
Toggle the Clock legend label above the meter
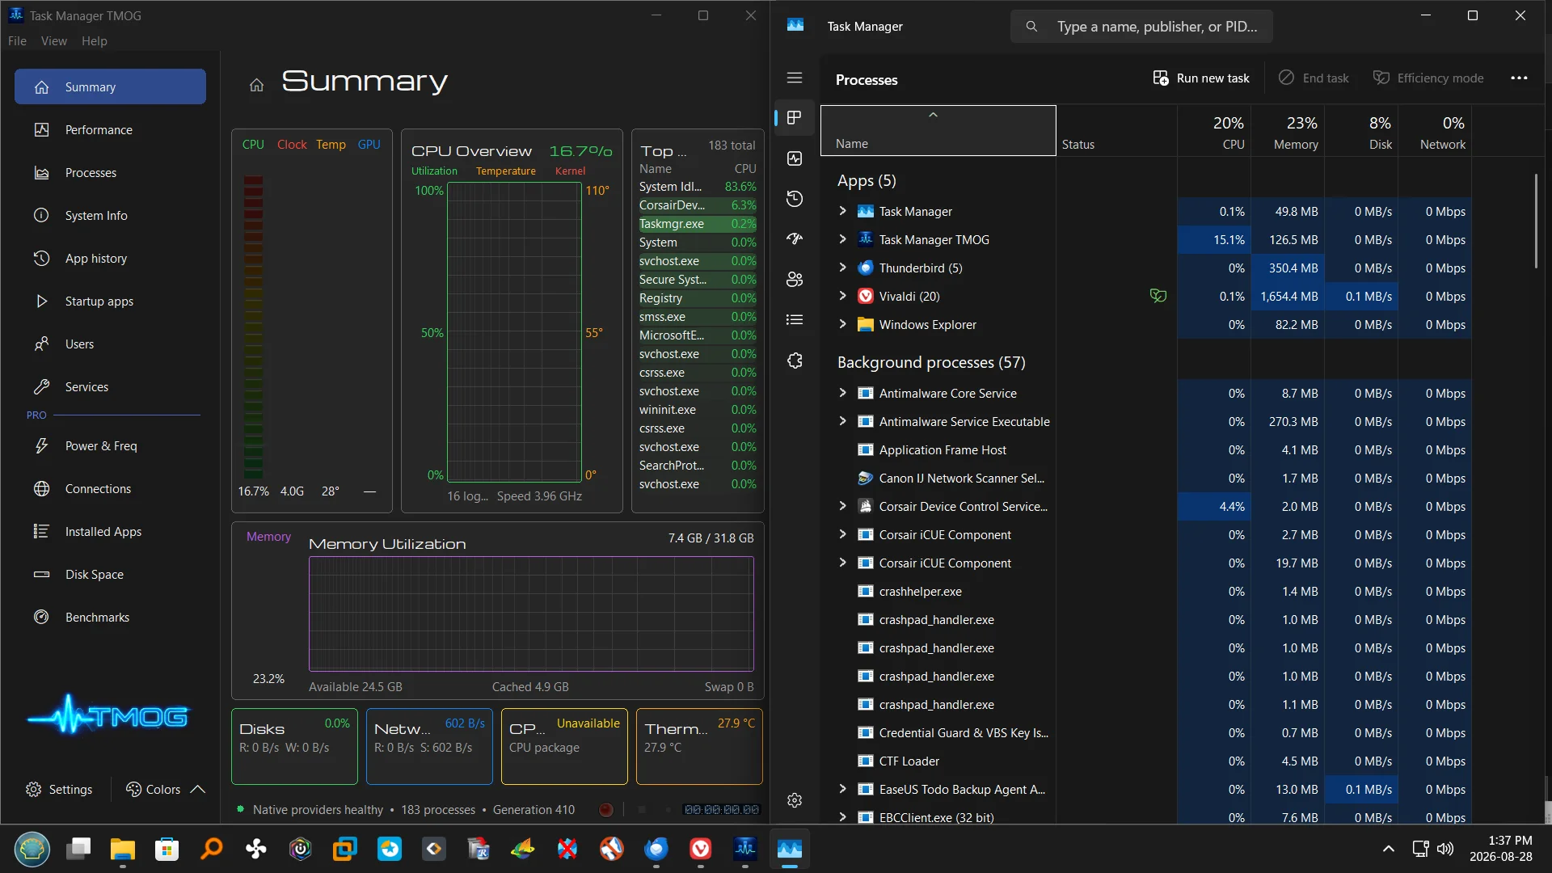click(292, 144)
